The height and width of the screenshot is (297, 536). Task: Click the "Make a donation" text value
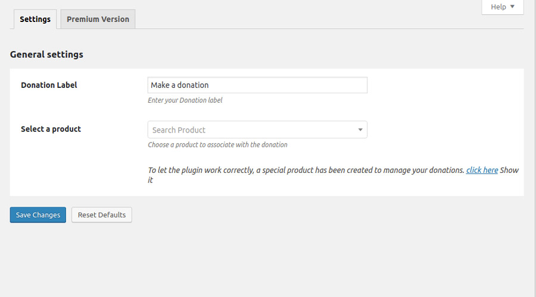point(180,85)
